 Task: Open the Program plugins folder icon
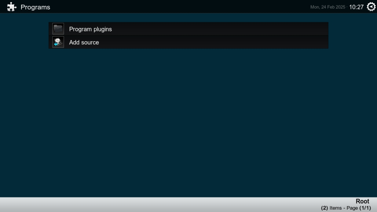(x=58, y=29)
